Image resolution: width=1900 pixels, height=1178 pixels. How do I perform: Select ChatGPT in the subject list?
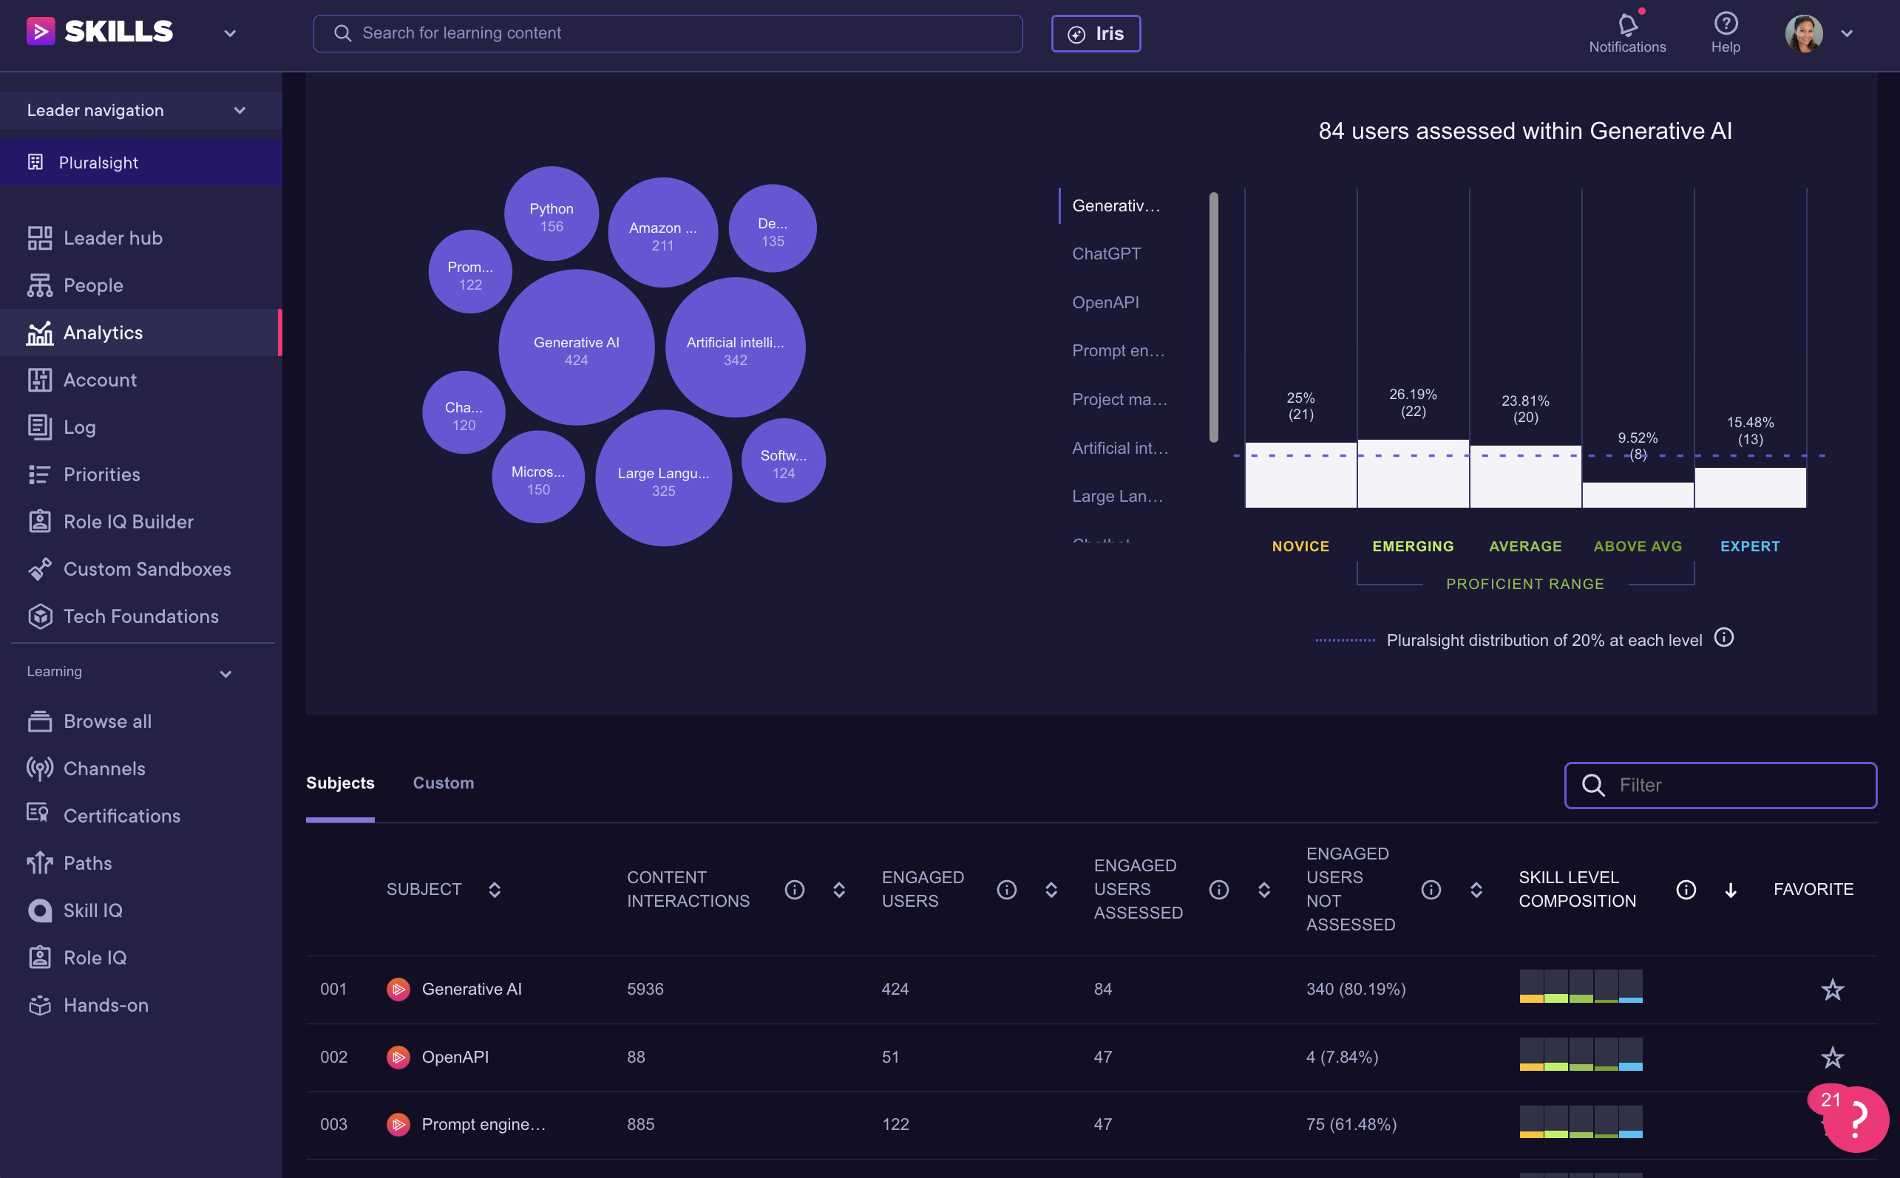1106,254
